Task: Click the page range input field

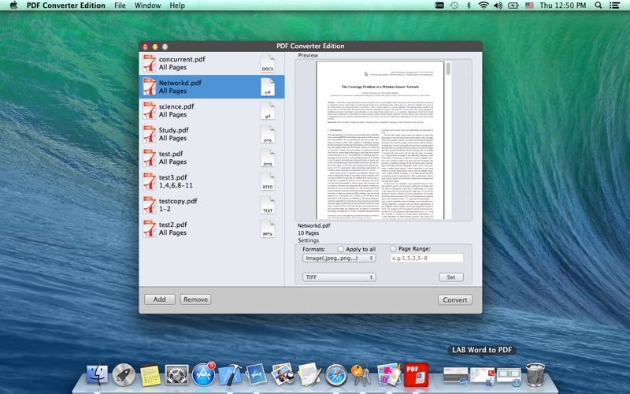Action: pyautogui.click(x=427, y=258)
